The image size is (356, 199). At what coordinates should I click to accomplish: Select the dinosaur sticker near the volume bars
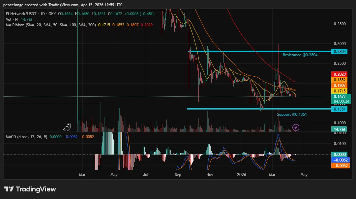click(66, 128)
